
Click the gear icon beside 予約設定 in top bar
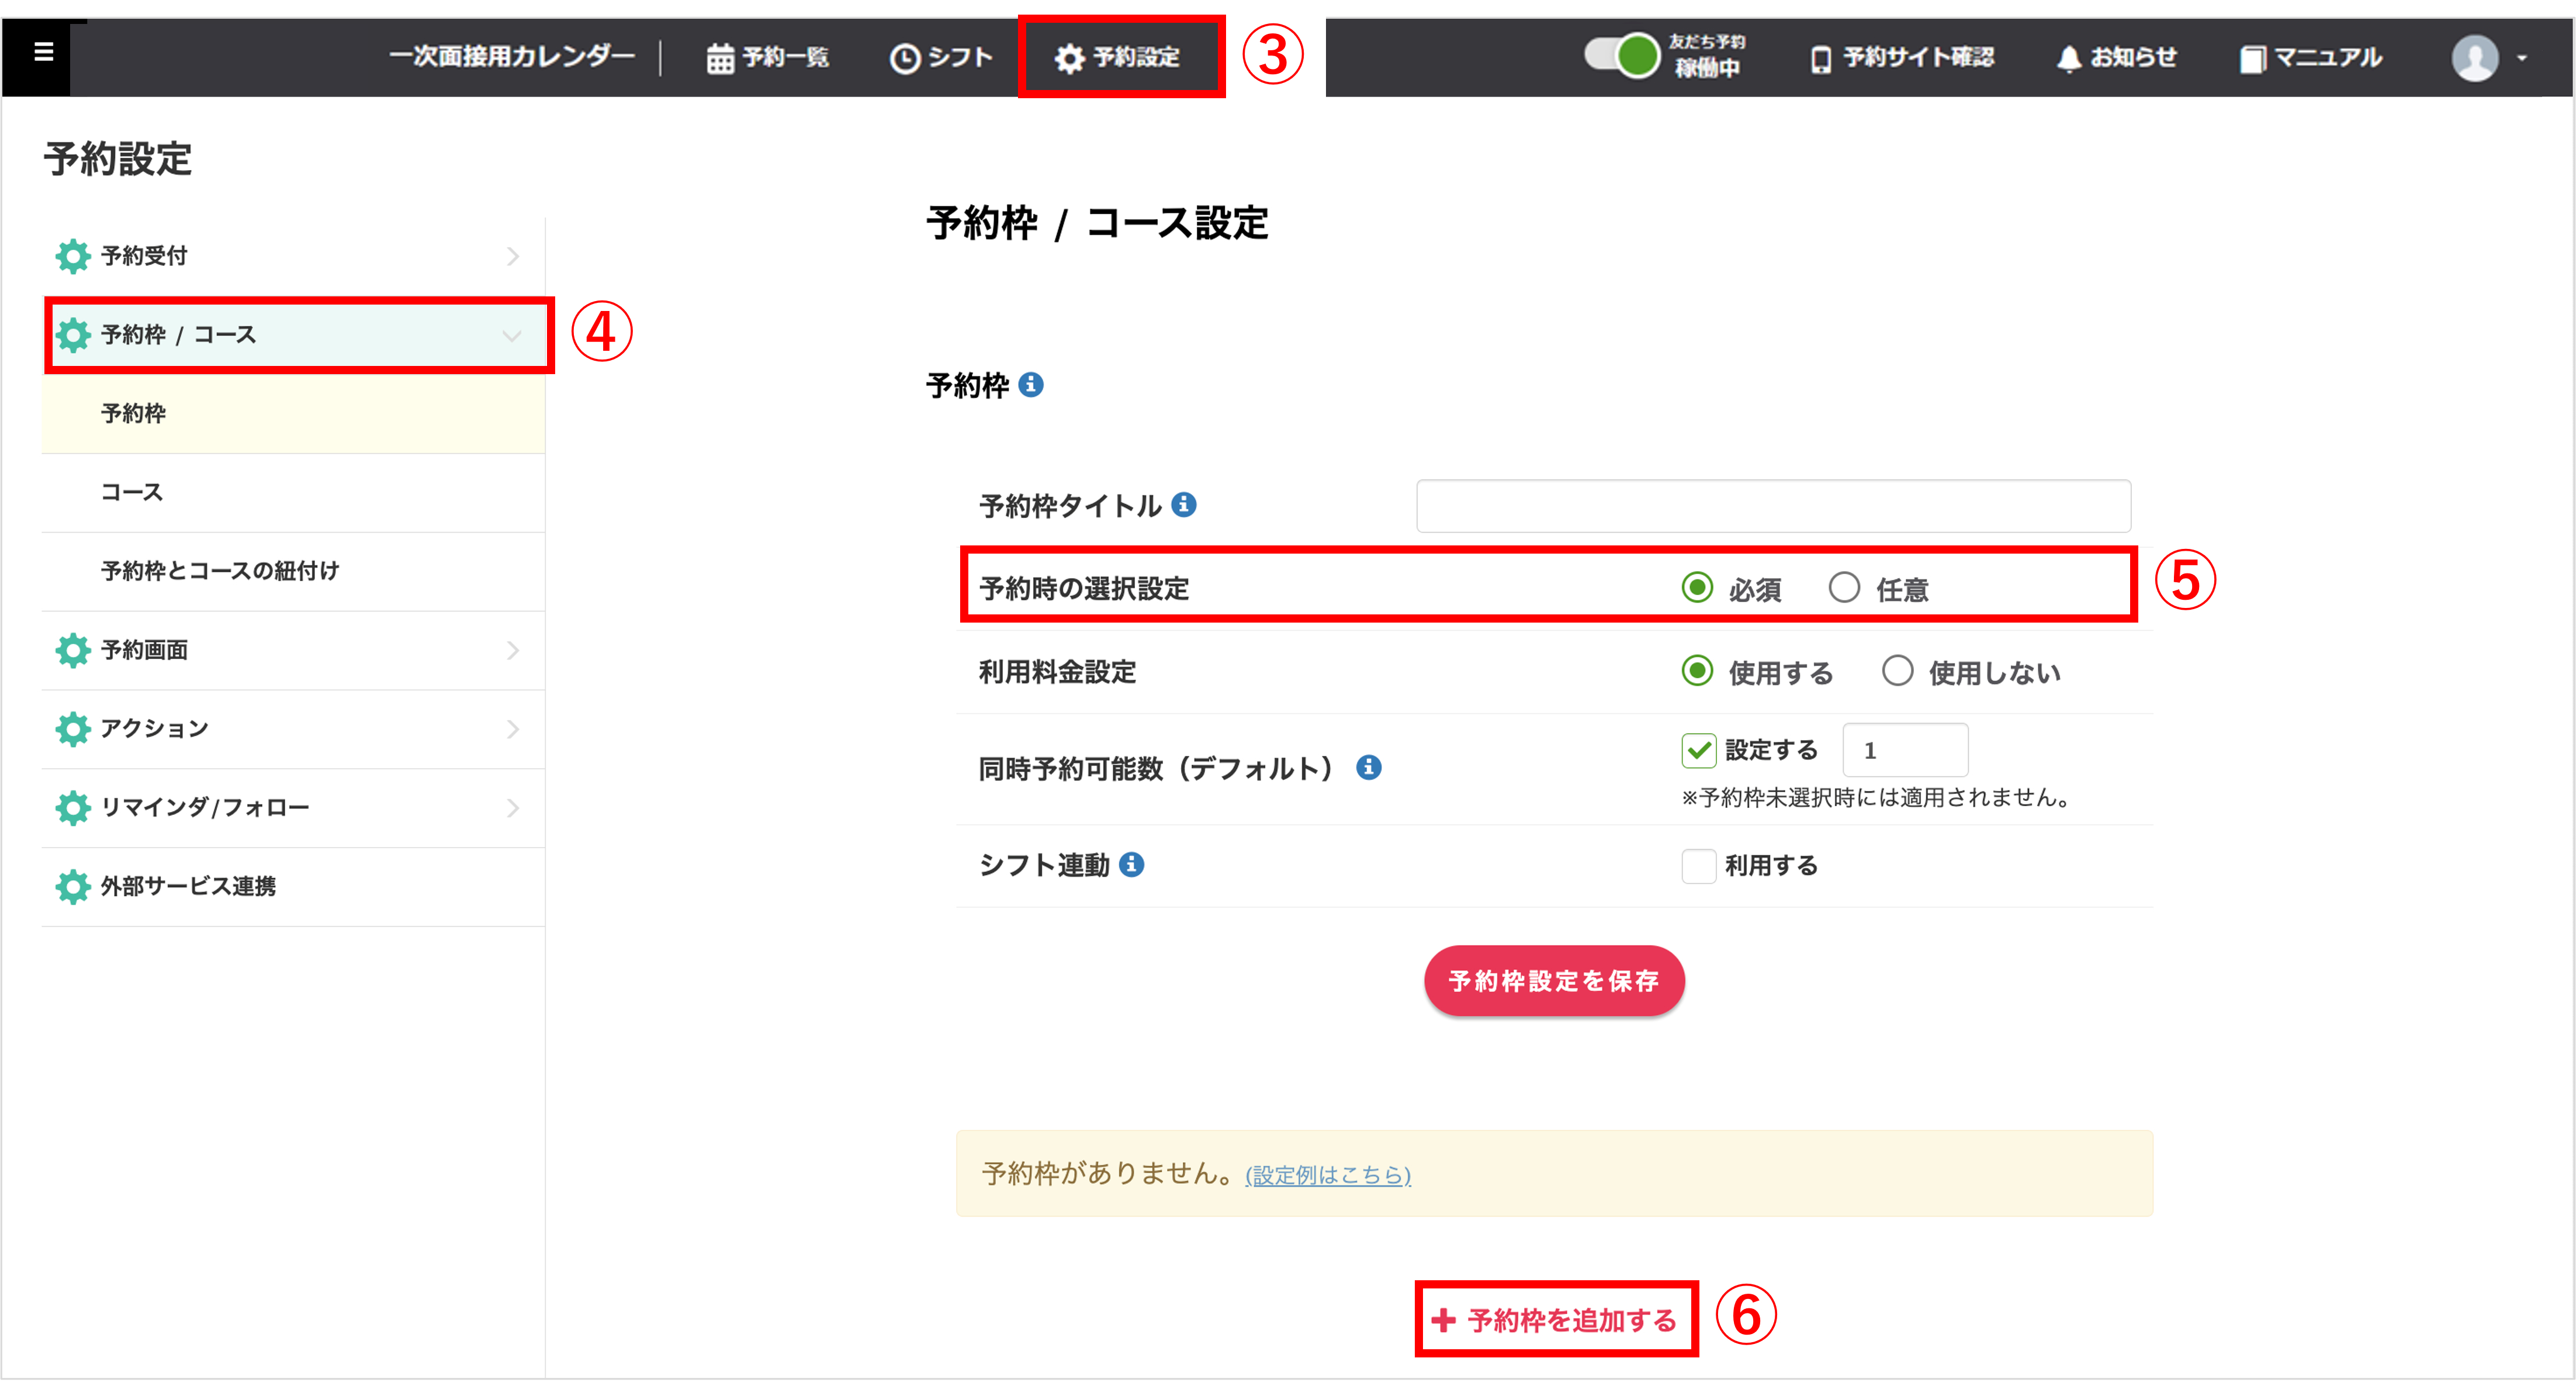point(1069,59)
